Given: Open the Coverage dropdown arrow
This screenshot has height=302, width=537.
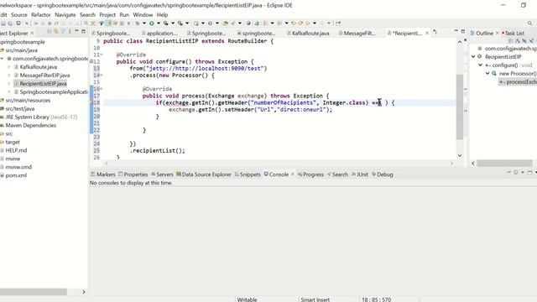Looking at the screenshot, I should [173, 23].
